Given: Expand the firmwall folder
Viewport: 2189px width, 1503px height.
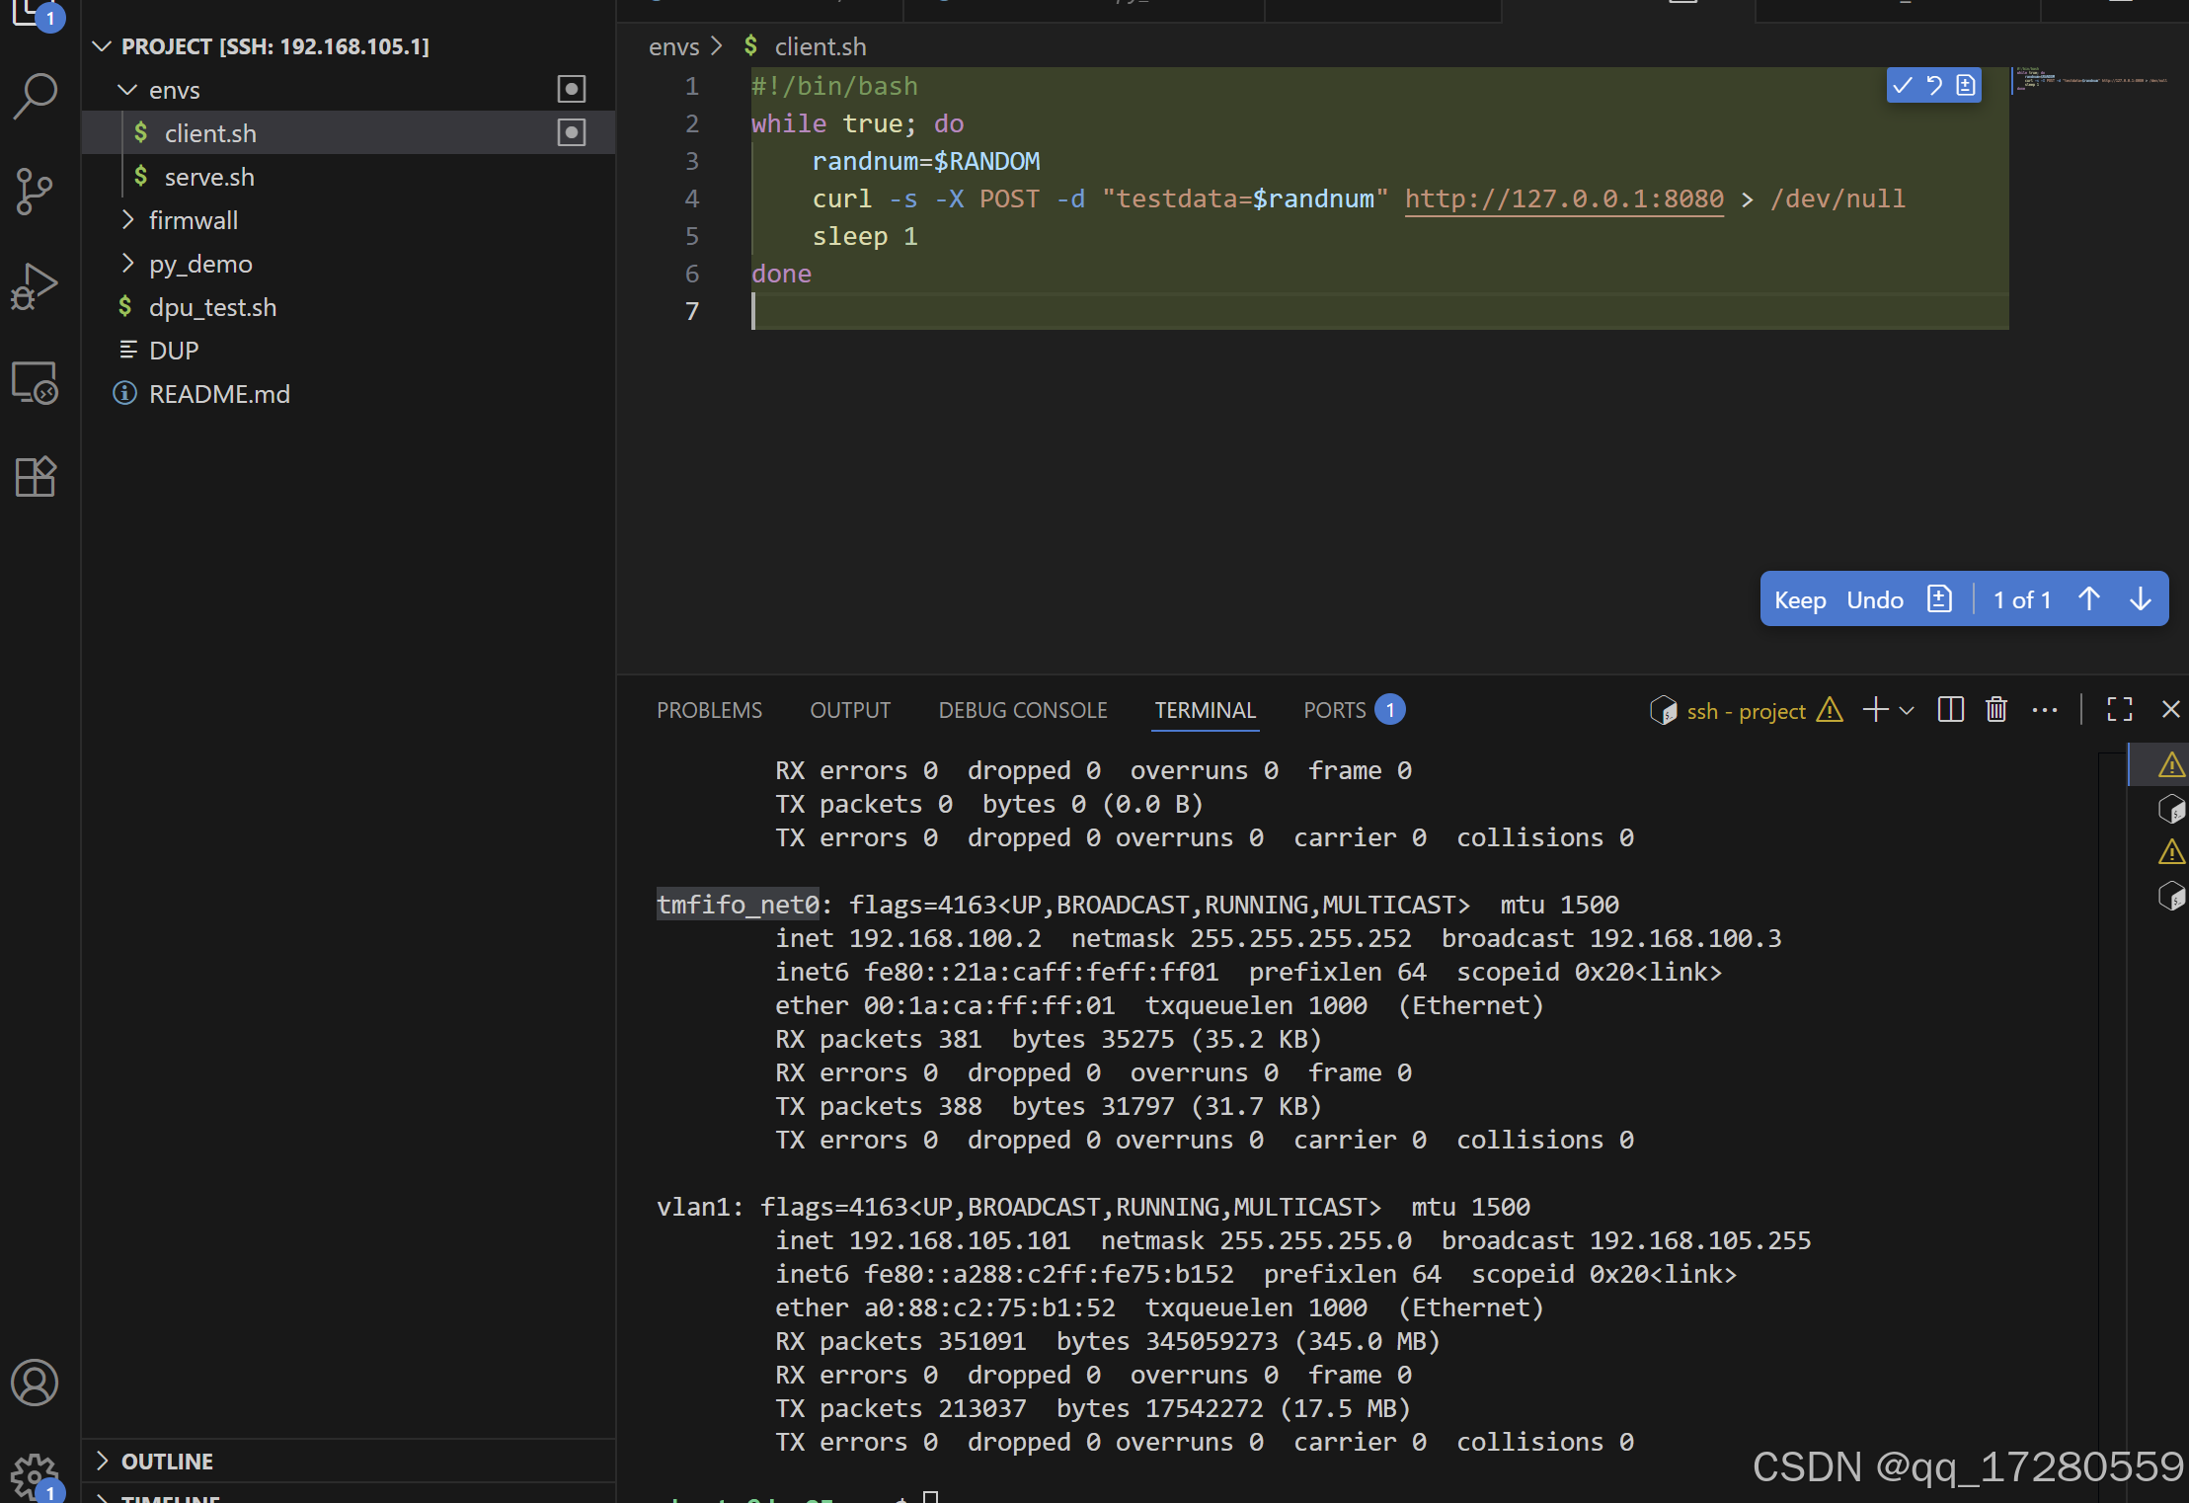Looking at the screenshot, I should 127,220.
